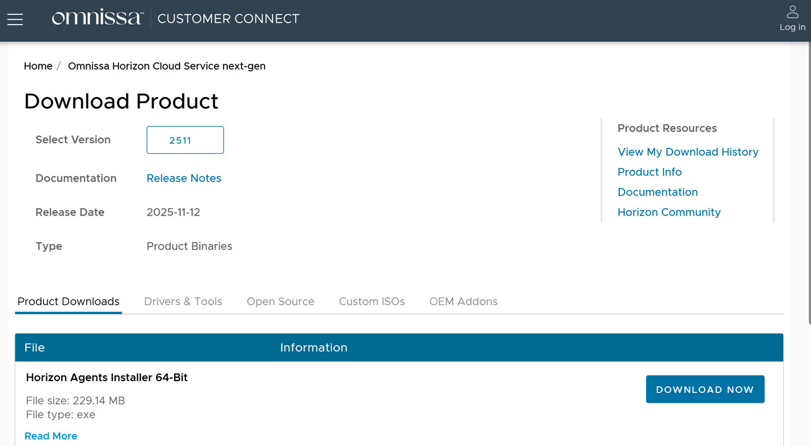Click the page's vertical scrollbar

(809, 182)
